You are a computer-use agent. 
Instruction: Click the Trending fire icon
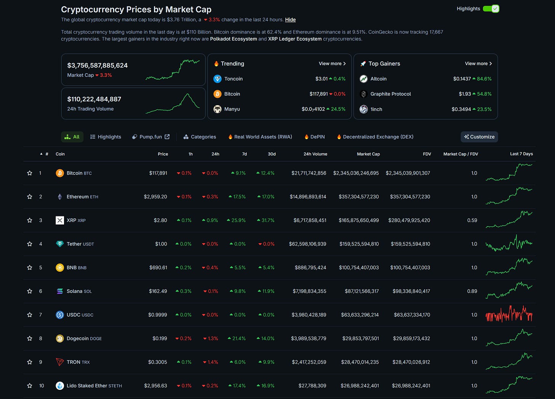pos(216,64)
